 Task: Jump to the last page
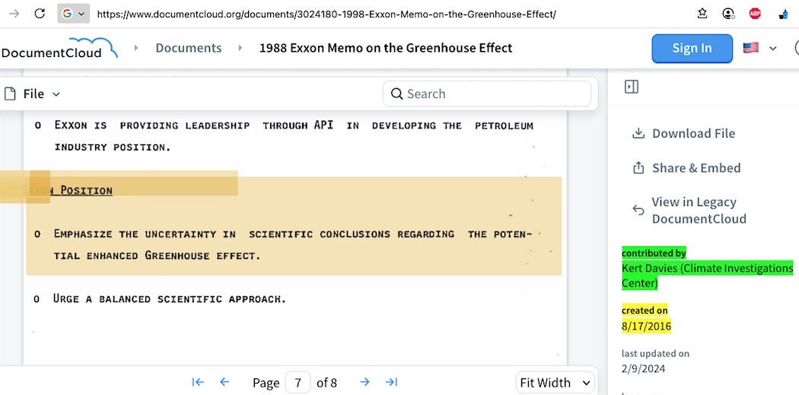(391, 382)
